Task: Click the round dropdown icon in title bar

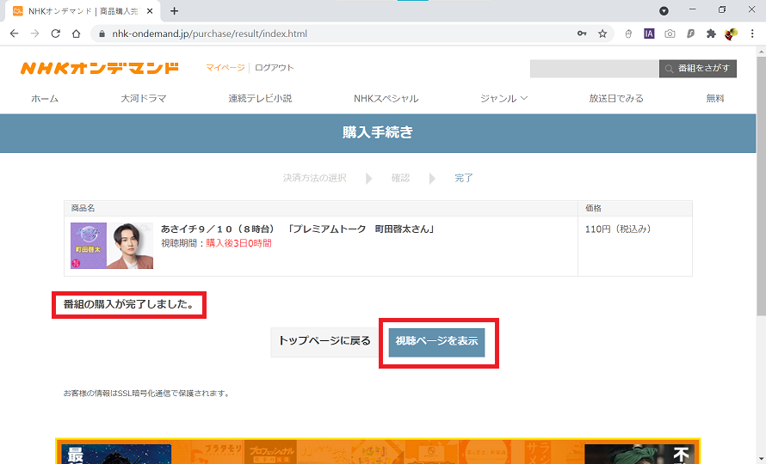Action: [664, 10]
